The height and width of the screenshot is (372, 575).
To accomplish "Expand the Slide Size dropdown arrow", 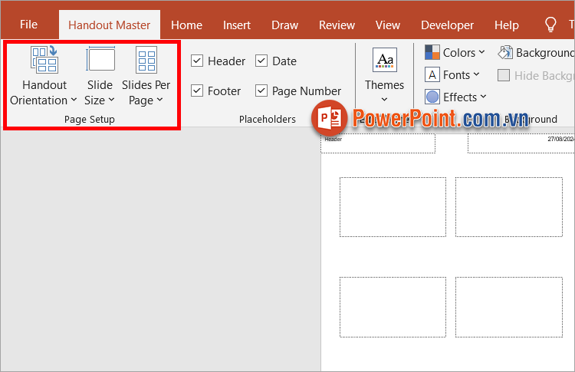I will point(111,100).
